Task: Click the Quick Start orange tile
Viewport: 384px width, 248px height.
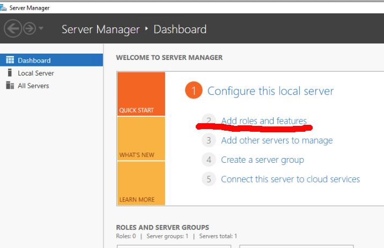Action: (x=141, y=94)
